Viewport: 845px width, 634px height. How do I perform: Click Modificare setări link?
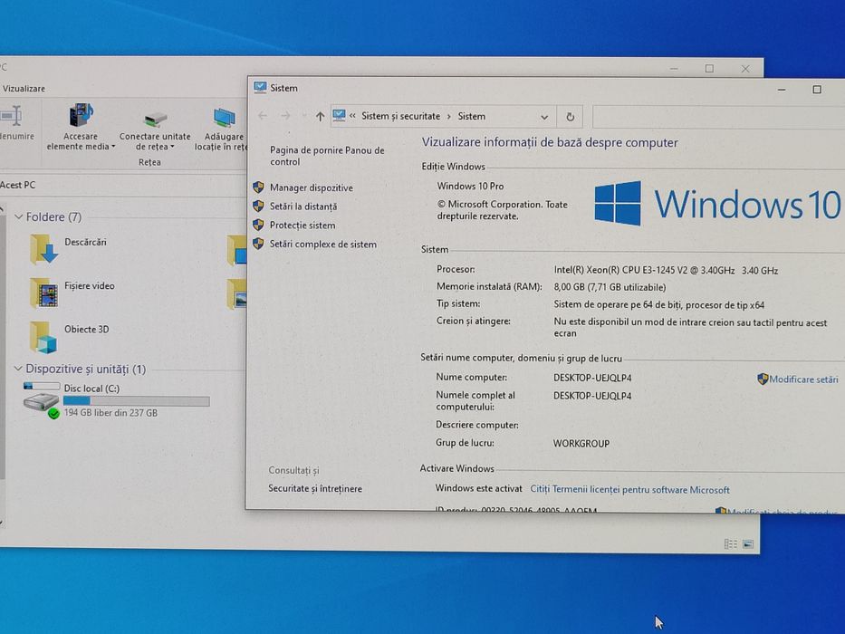coord(803,379)
